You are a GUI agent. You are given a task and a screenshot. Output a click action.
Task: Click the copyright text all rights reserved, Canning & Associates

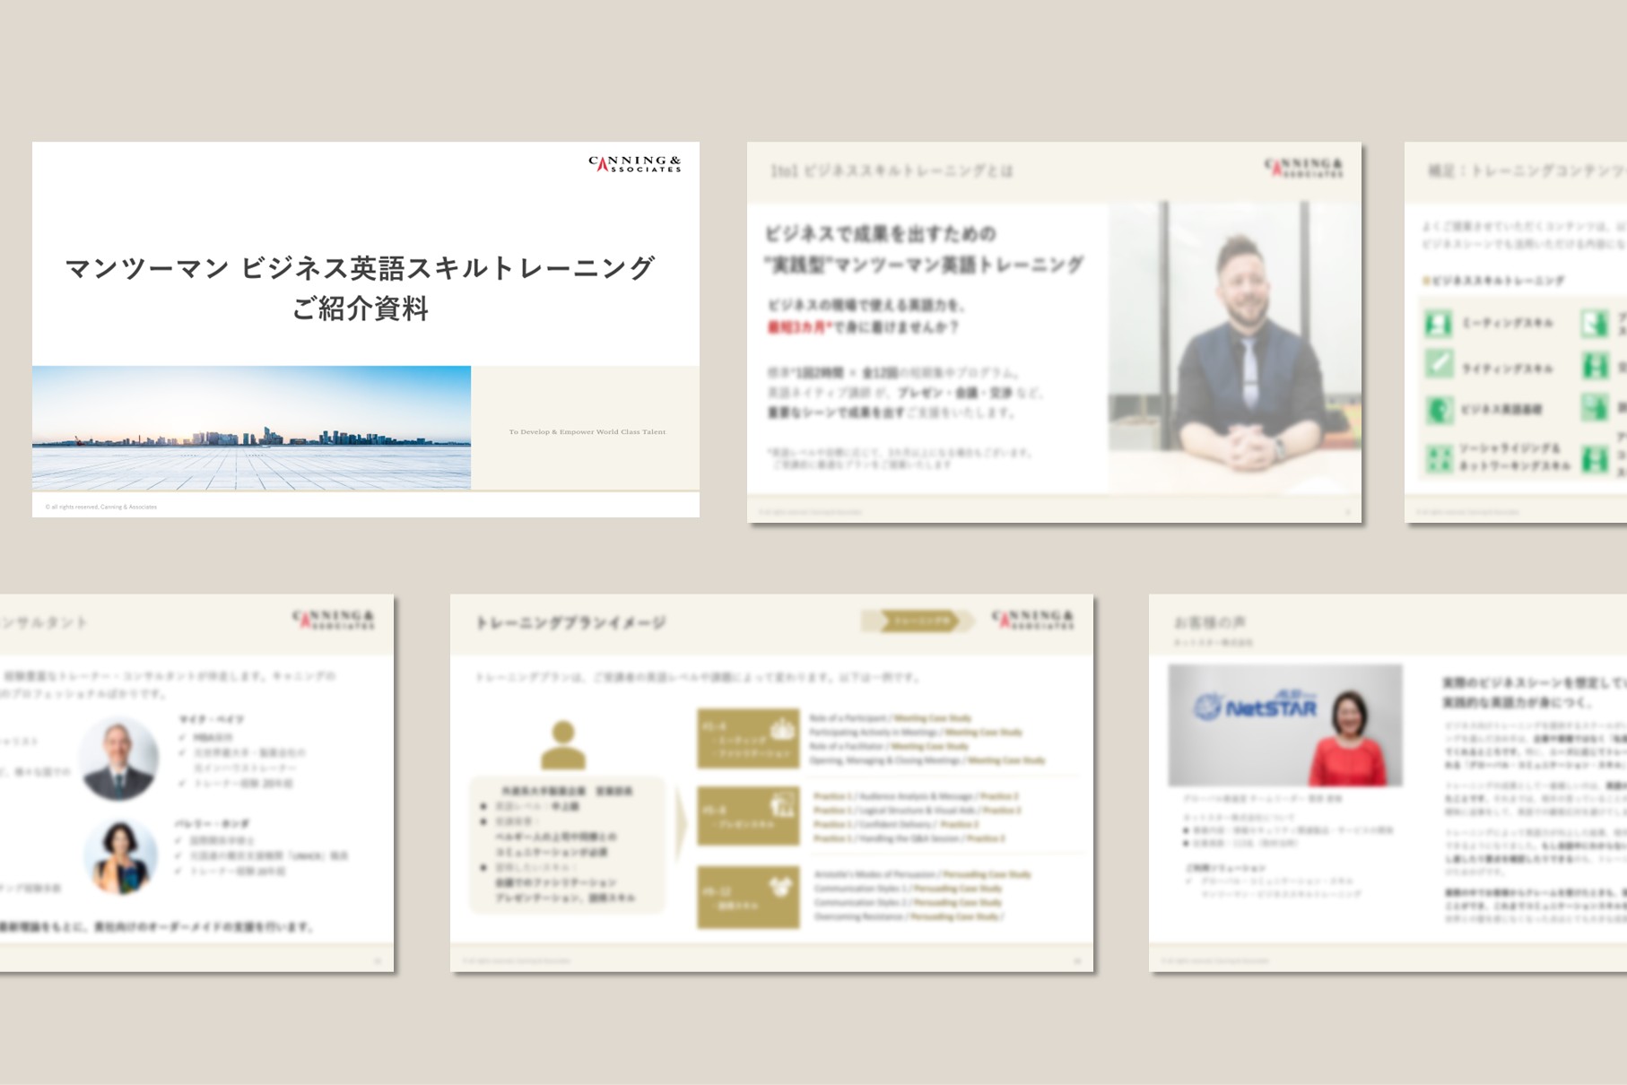point(101,507)
